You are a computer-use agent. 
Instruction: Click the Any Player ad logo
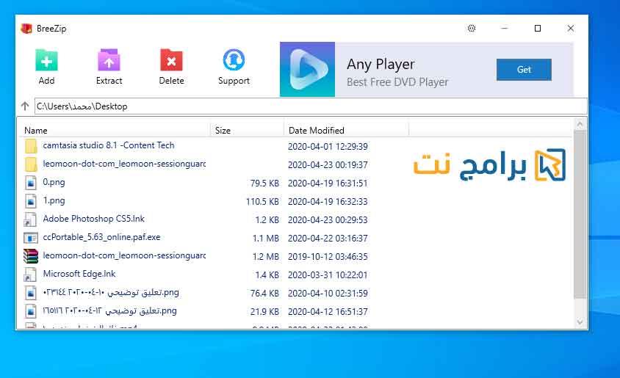pyautogui.click(x=307, y=69)
